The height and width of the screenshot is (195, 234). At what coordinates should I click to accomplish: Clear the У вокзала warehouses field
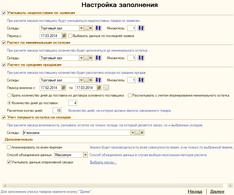(x=142, y=133)
